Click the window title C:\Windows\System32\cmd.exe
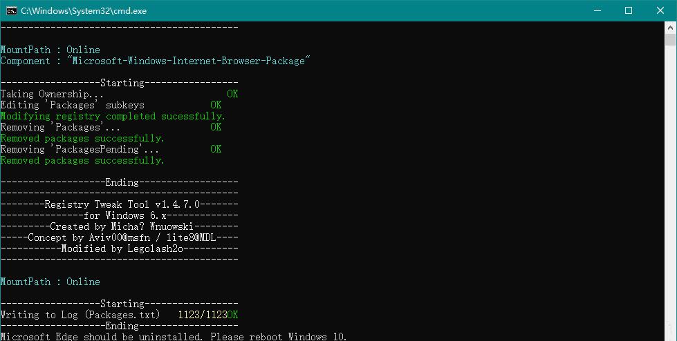677x341 pixels. pos(84,11)
